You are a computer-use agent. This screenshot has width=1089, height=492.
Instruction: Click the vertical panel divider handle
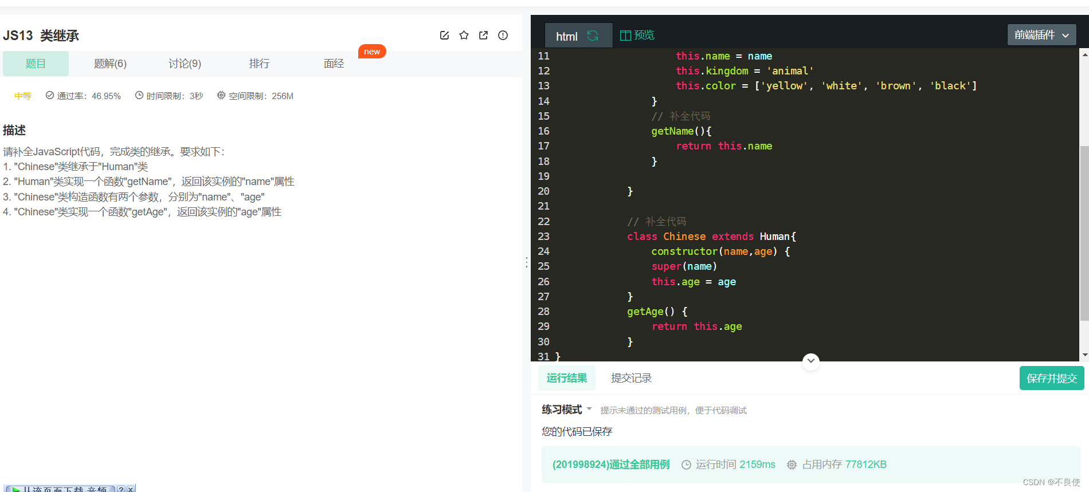point(527,262)
